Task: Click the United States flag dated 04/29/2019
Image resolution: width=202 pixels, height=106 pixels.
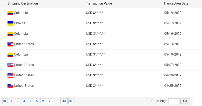Action: point(10,76)
